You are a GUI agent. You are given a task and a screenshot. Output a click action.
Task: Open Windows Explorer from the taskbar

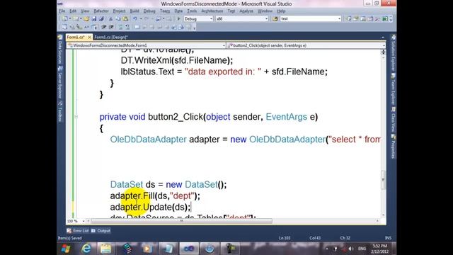click(x=105, y=249)
